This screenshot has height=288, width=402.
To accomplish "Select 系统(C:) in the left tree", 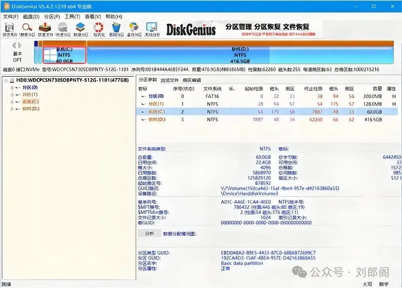I will (30, 102).
